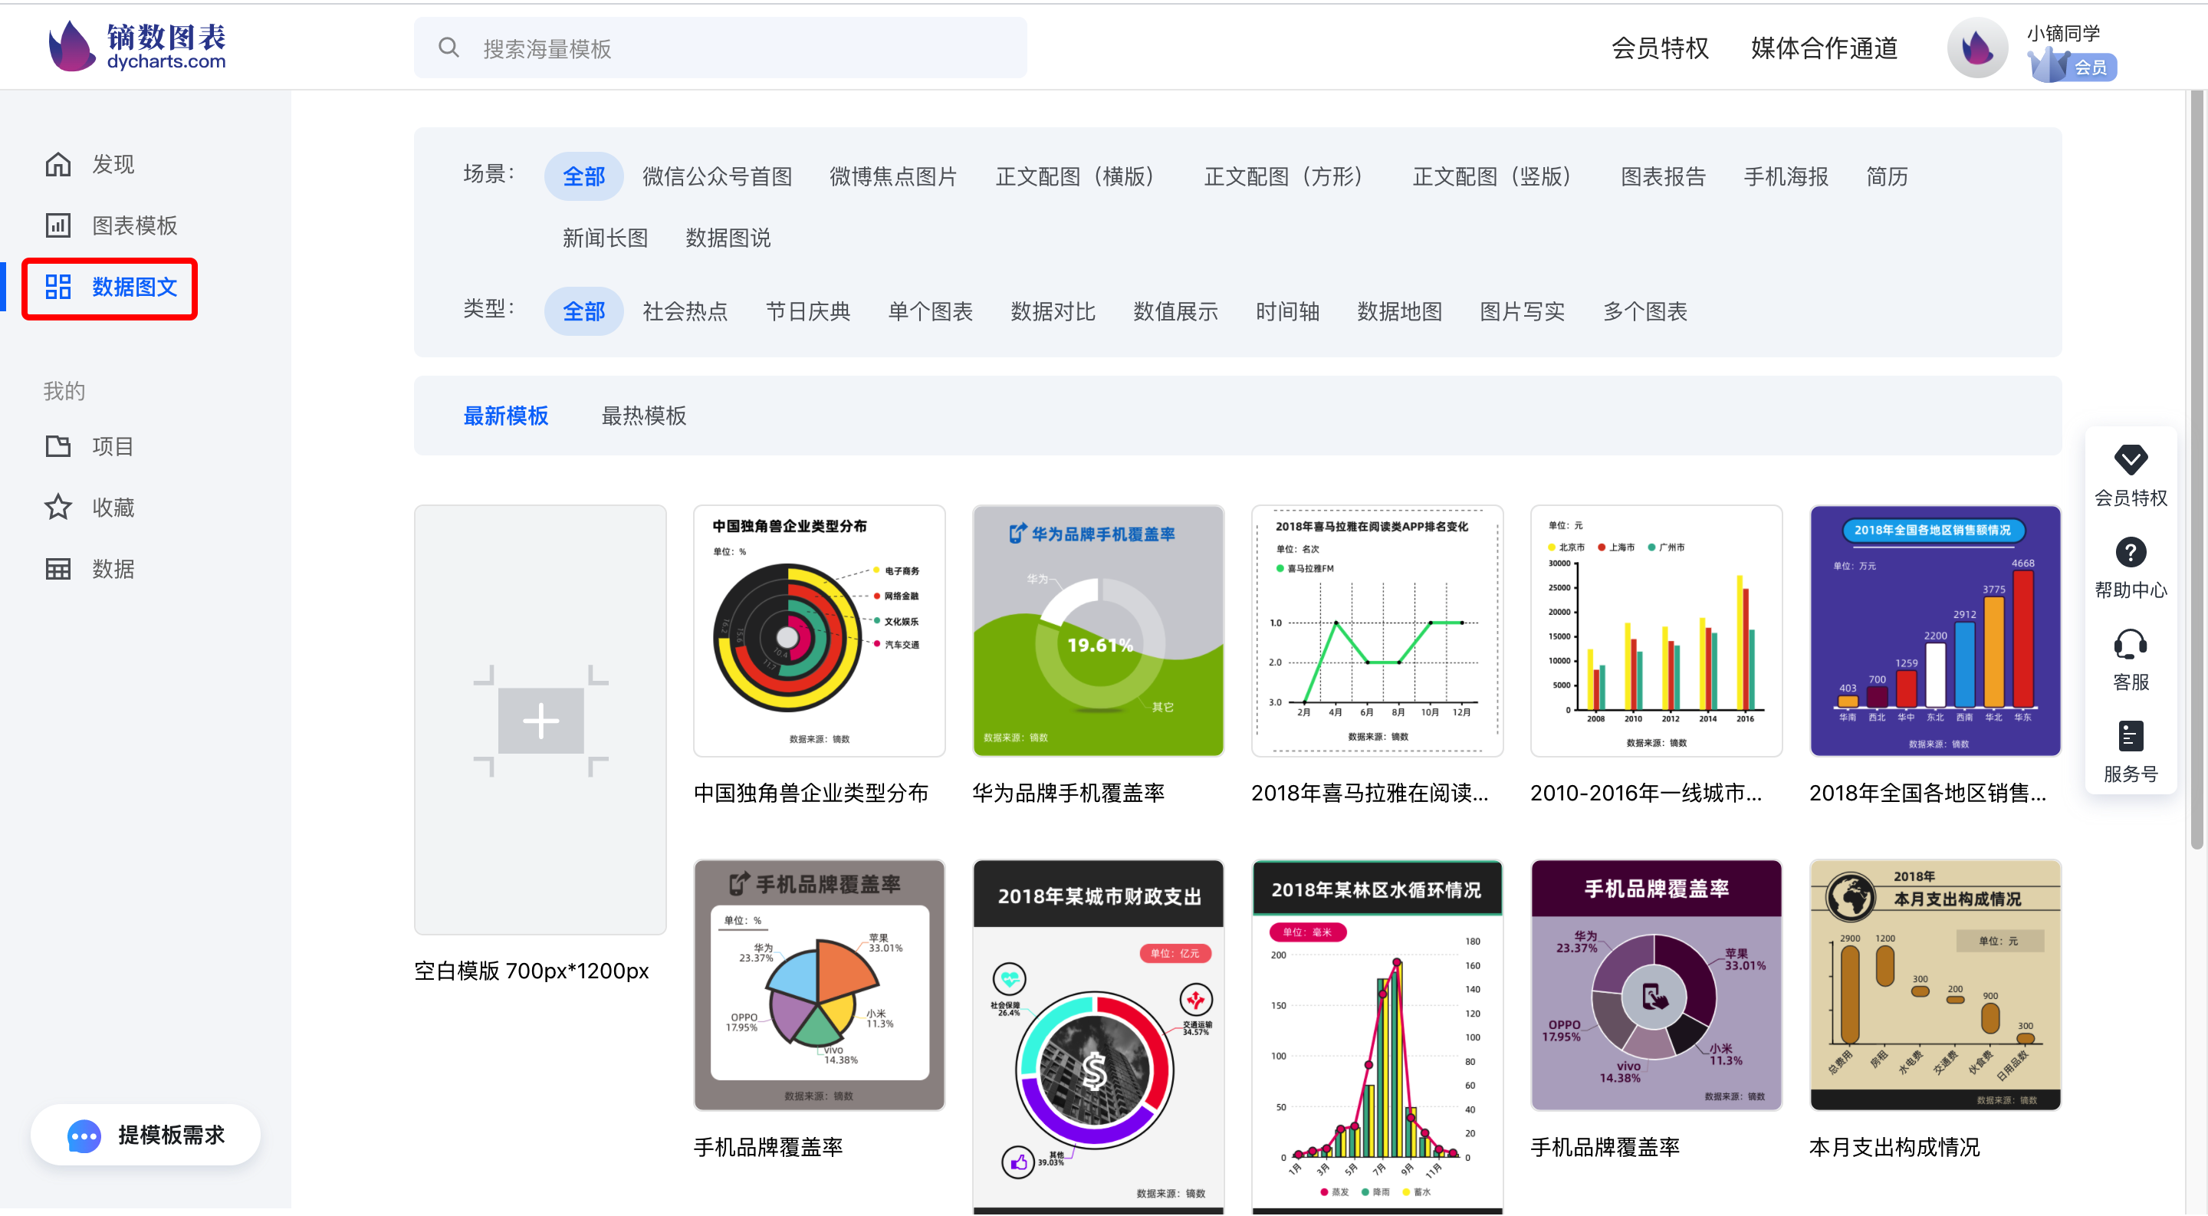This screenshot has height=1216, width=2208.
Task: Click the 数据图文 grid icon
Action: (x=58, y=286)
